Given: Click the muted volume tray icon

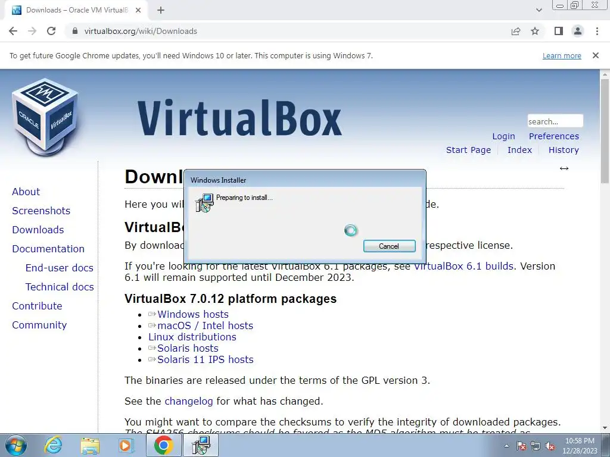Looking at the screenshot, I should (x=550, y=446).
